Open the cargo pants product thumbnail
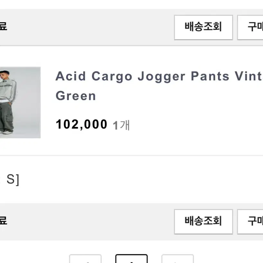 (20, 103)
